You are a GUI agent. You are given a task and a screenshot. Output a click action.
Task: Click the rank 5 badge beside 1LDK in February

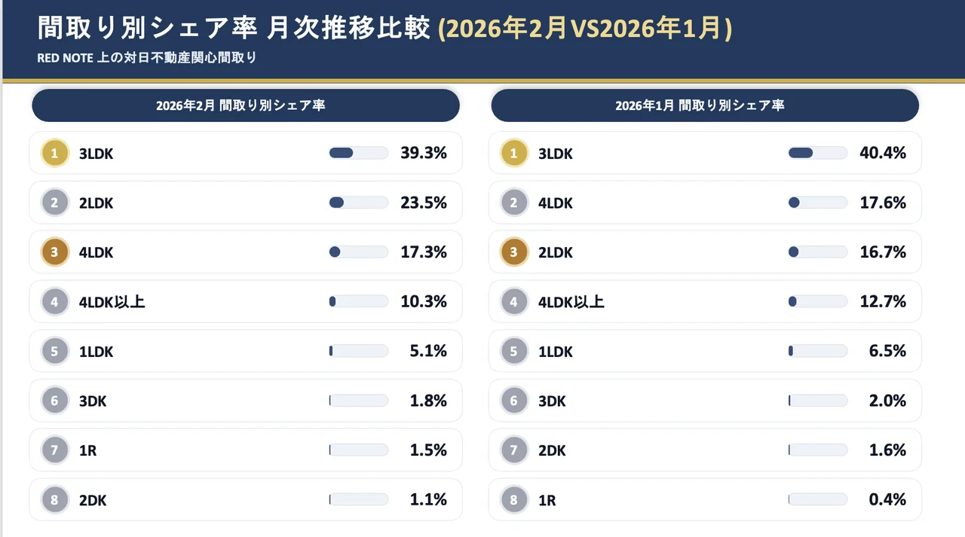click(54, 351)
